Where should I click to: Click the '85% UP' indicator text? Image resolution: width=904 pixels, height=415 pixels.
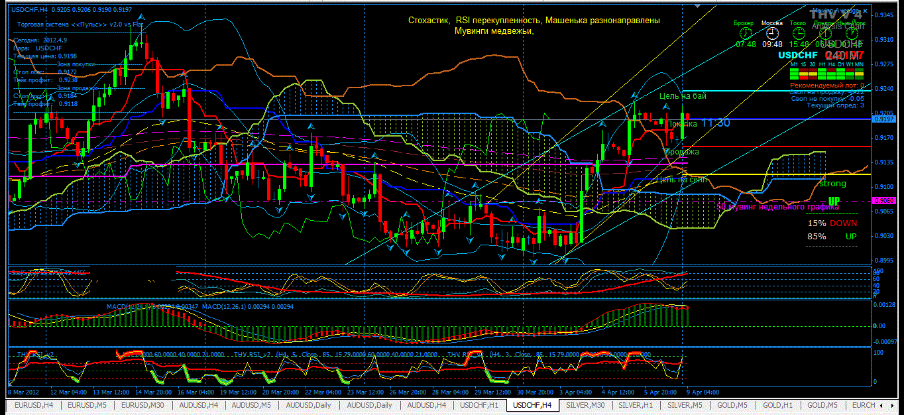(832, 236)
